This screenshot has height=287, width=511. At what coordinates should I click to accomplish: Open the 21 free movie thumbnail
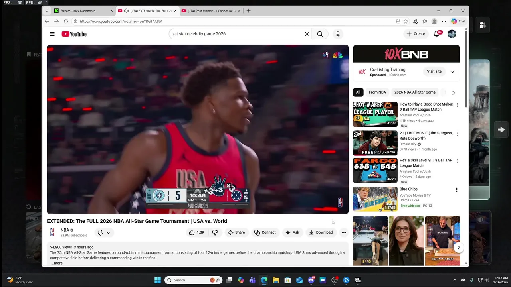click(375, 143)
